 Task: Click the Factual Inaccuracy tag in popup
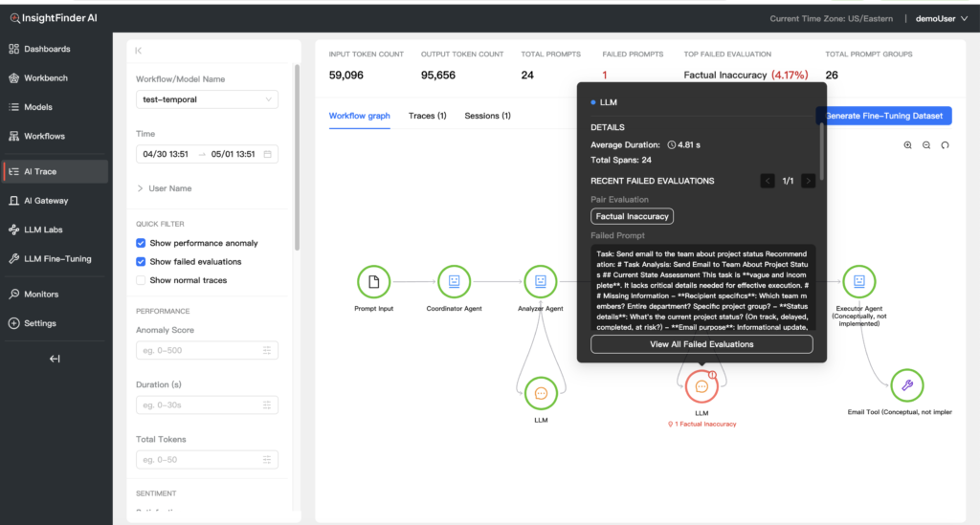pyautogui.click(x=632, y=217)
